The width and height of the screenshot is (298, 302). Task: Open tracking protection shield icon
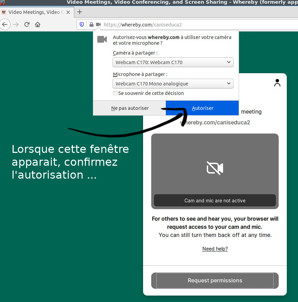[82, 24]
